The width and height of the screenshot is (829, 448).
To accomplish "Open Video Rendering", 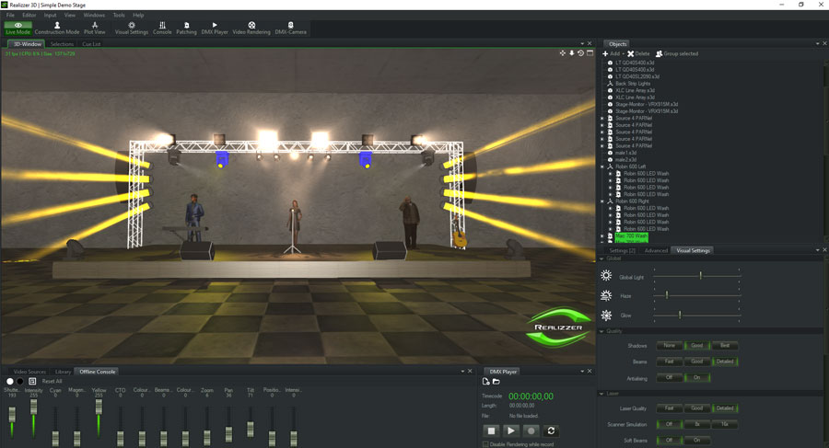I will pos(251,28).
